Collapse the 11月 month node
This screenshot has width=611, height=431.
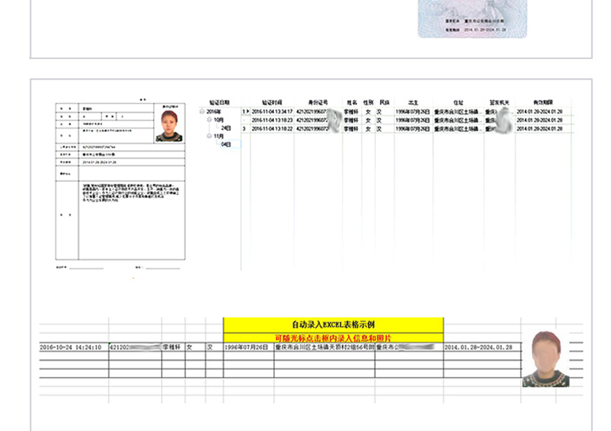click(209, 136)
